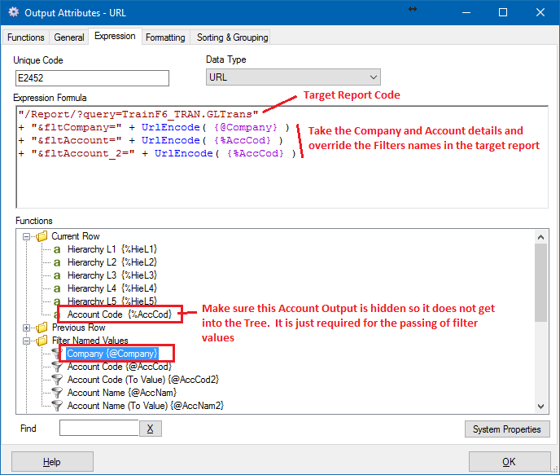Maximize the Output Attributes window
The image size is (560, 475).
503,12
